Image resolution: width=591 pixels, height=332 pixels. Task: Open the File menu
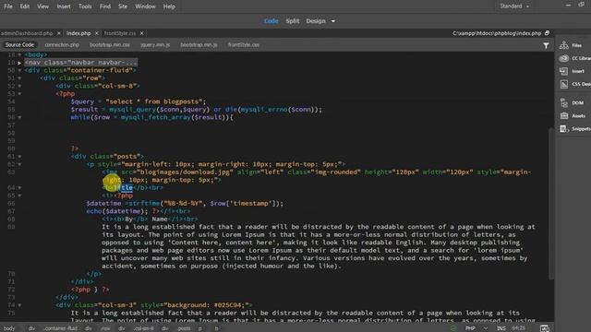[8, 6]
